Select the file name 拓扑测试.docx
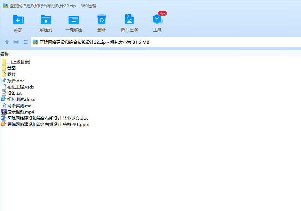301x211 pixels. (21, 100)
